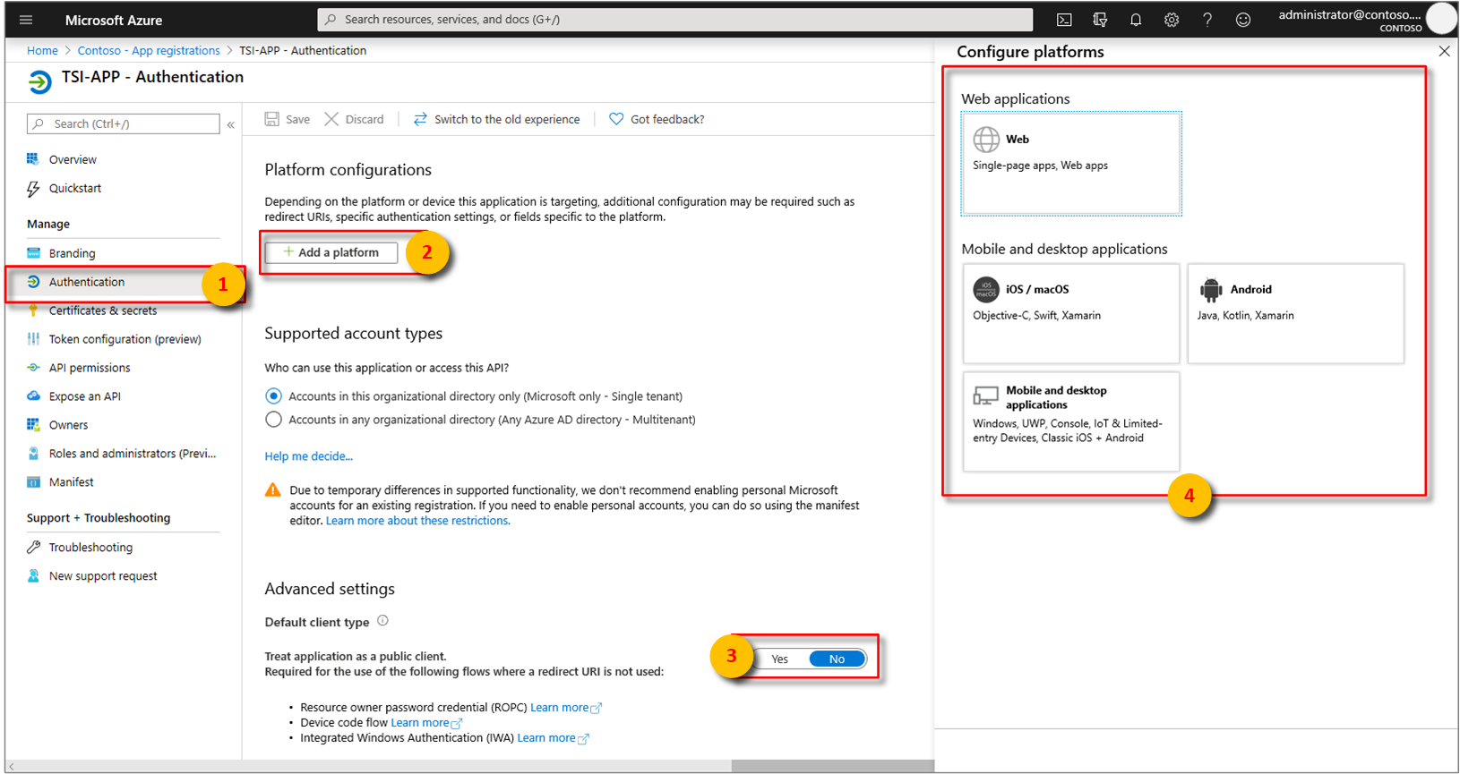Launch Cloud Shell from the top bar
Screen dimensions: 1460x774
tap(1064, 20)
